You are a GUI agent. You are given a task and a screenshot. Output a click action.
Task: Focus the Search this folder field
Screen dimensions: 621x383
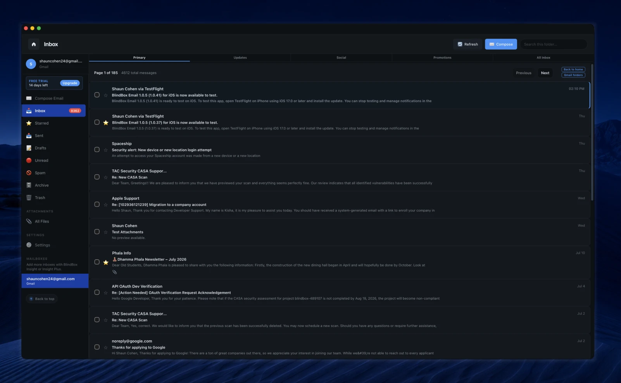coord(553,44)
